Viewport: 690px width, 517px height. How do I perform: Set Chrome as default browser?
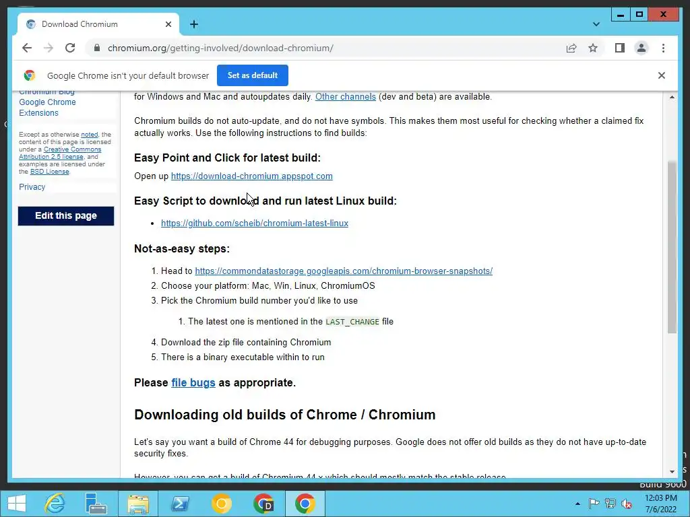[252, 75]
